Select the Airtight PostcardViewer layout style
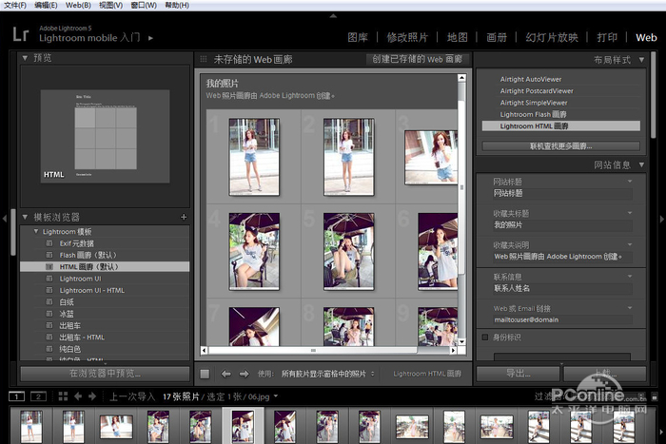The image size is (666, 444). (537, 91)
